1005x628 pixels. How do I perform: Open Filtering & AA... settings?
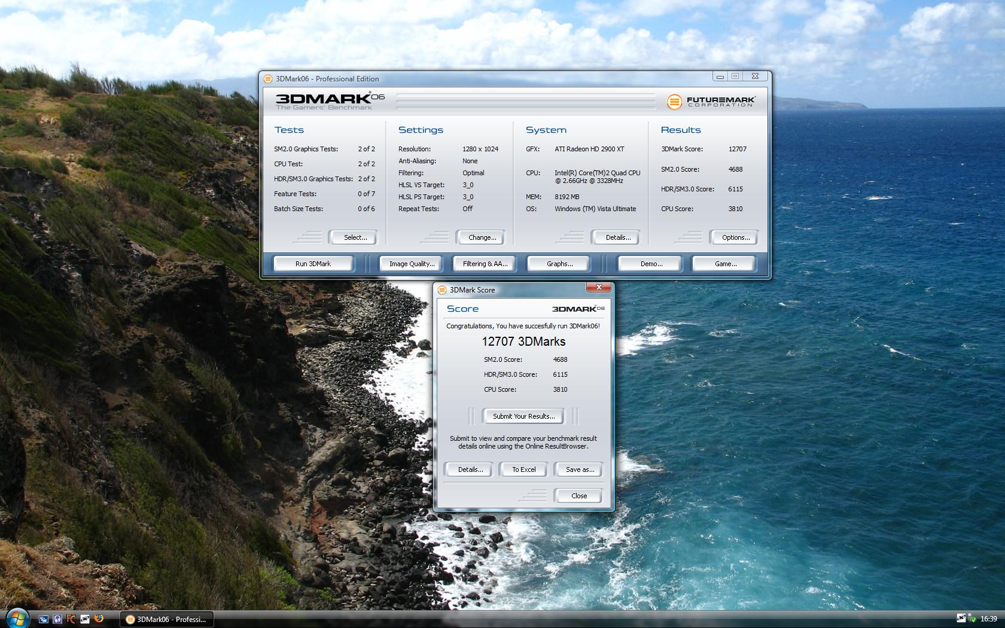(x=485, y=264)
